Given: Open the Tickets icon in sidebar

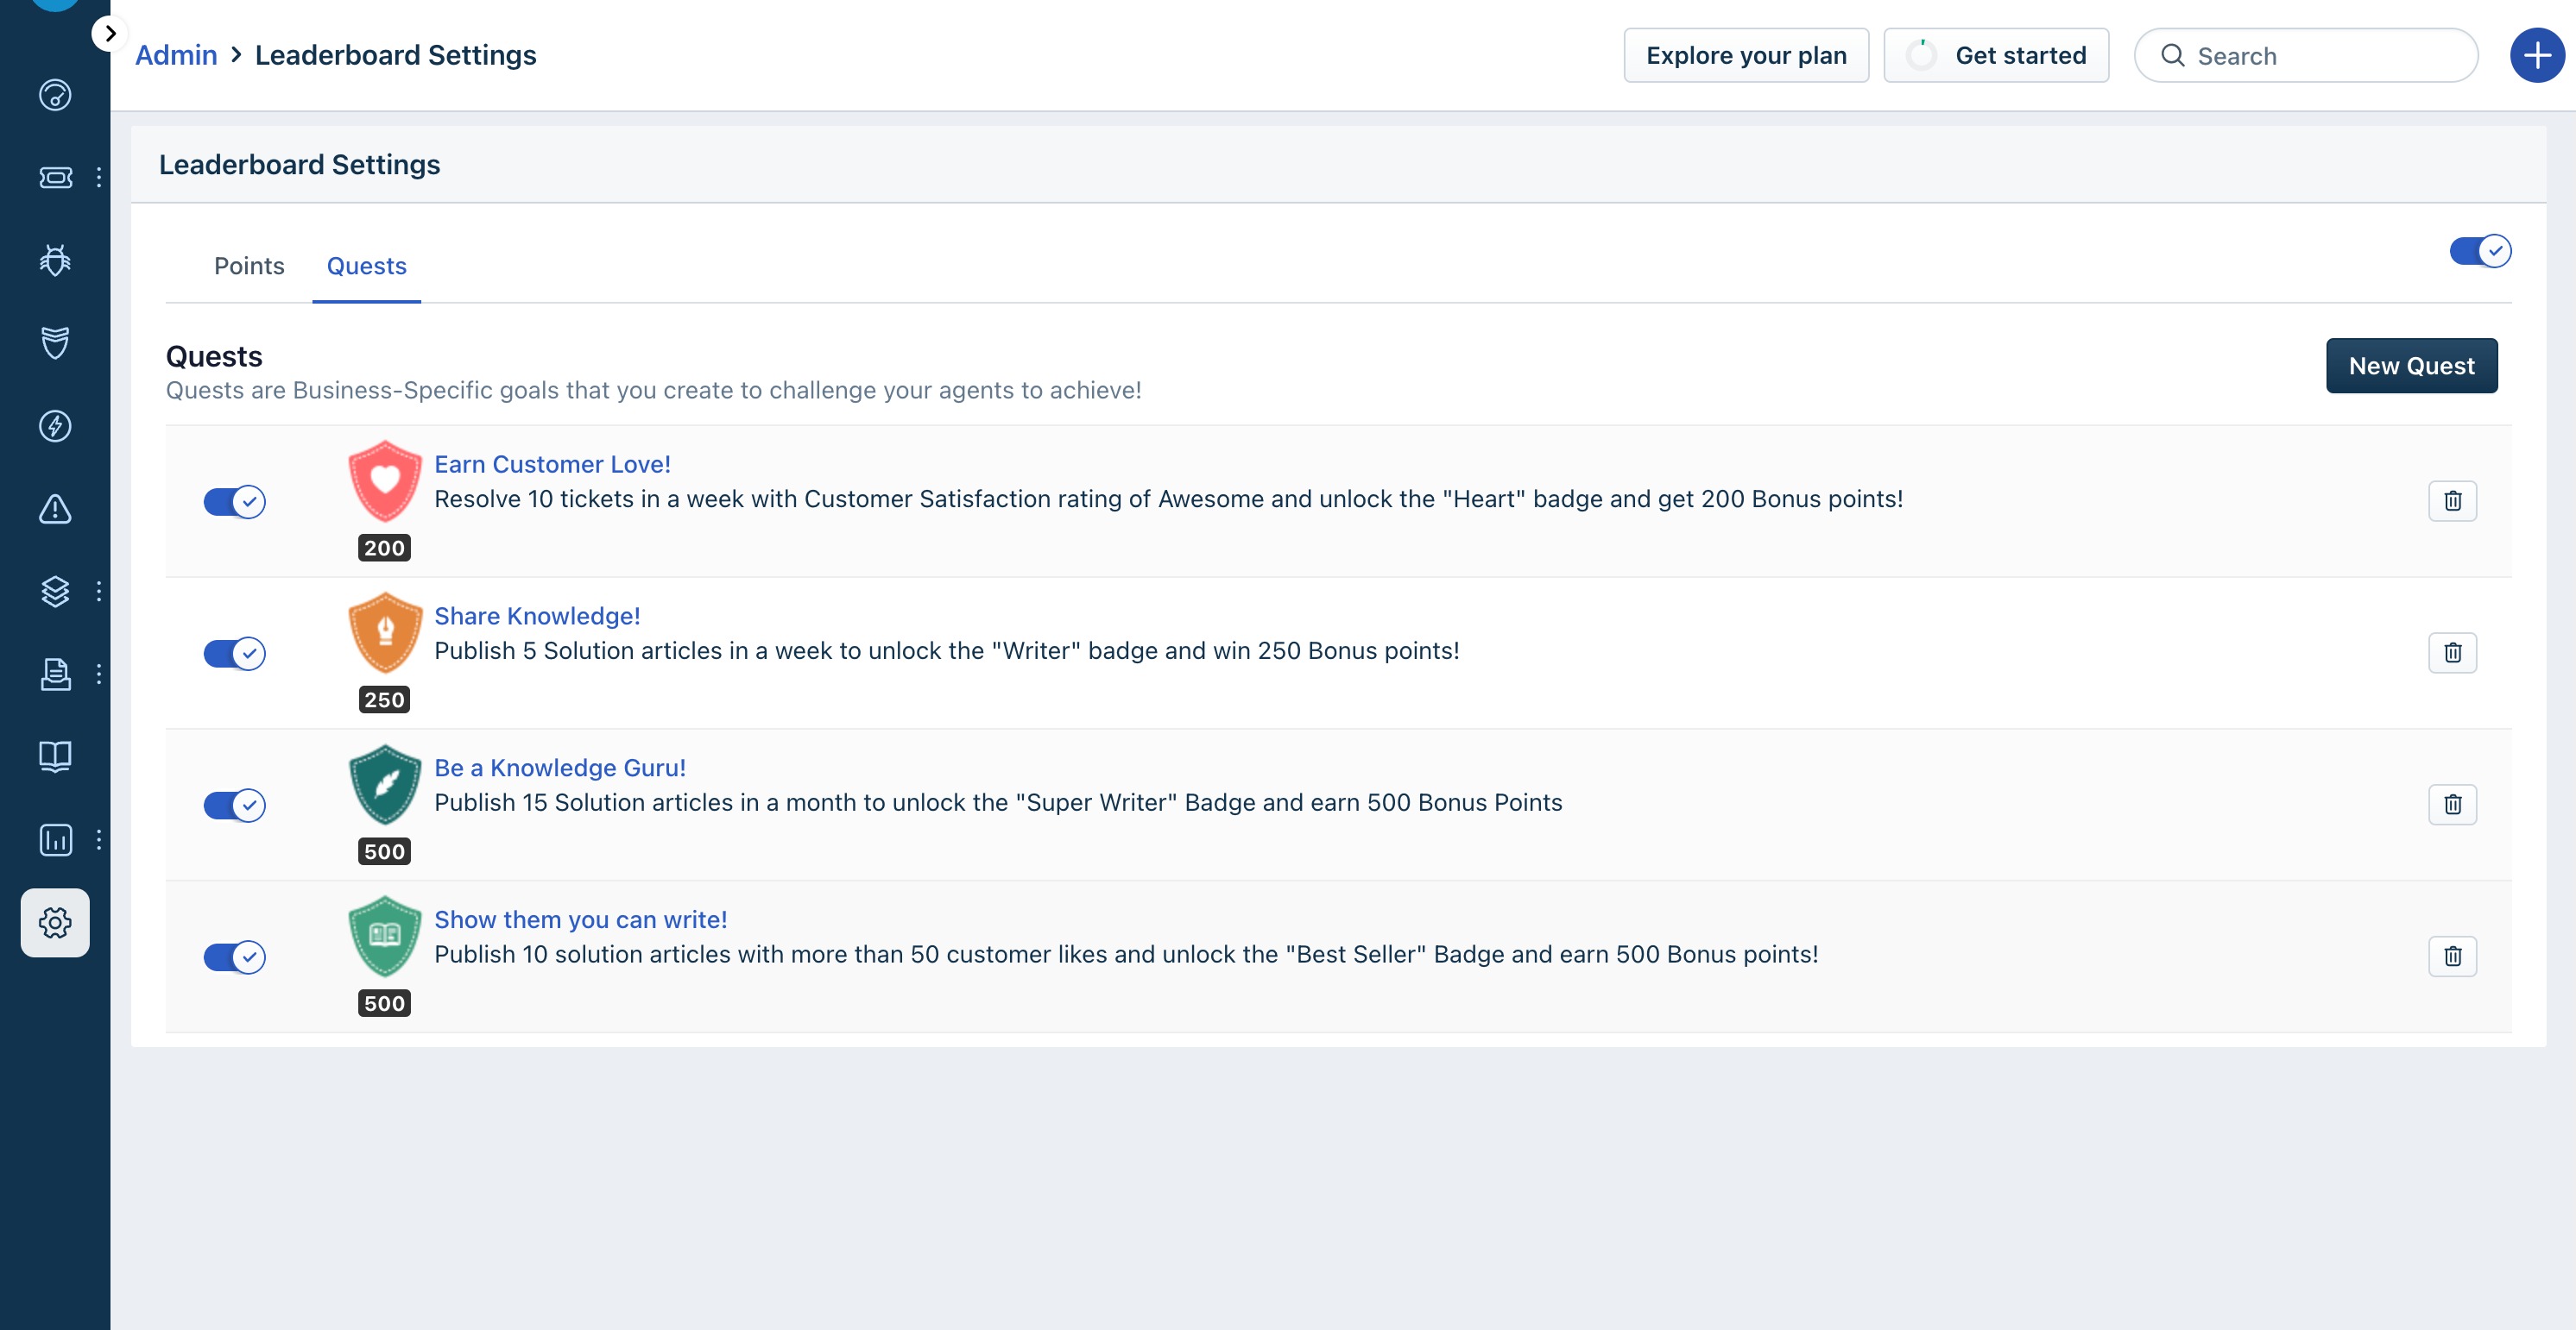Looking at the screenshot, I should point(55,178).
